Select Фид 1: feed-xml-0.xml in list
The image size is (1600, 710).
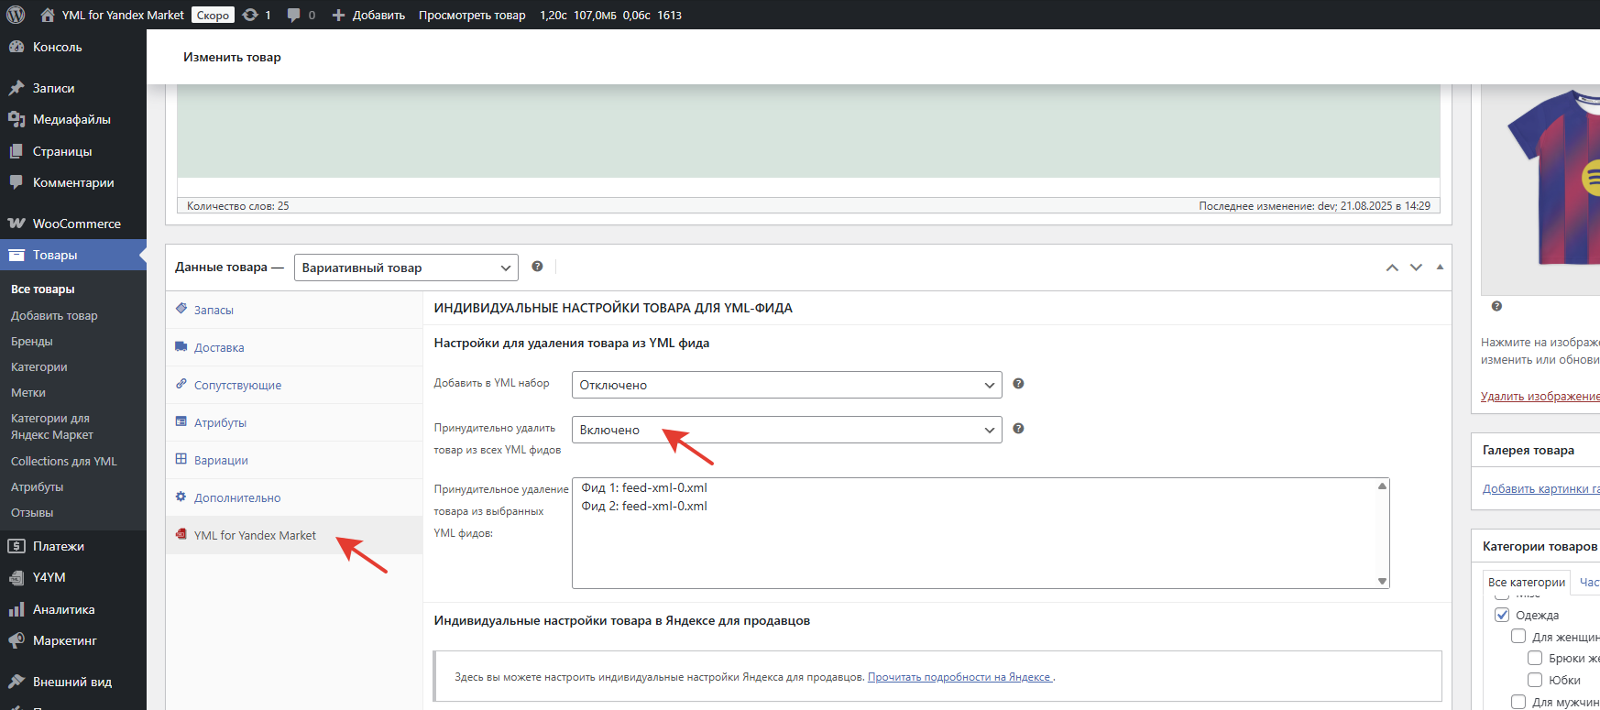pyautogui.click(x=644, y=488)
